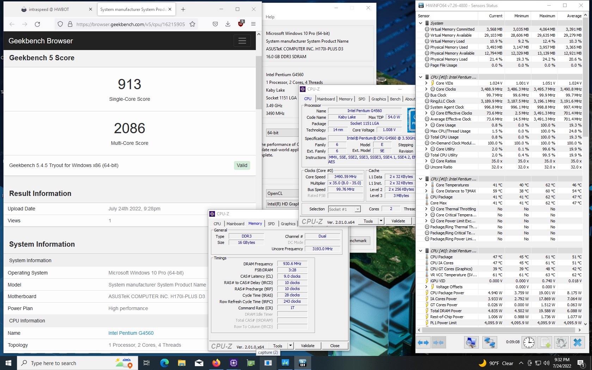Click HWiNFO collapse columns arrows icon

pos(438,342)
